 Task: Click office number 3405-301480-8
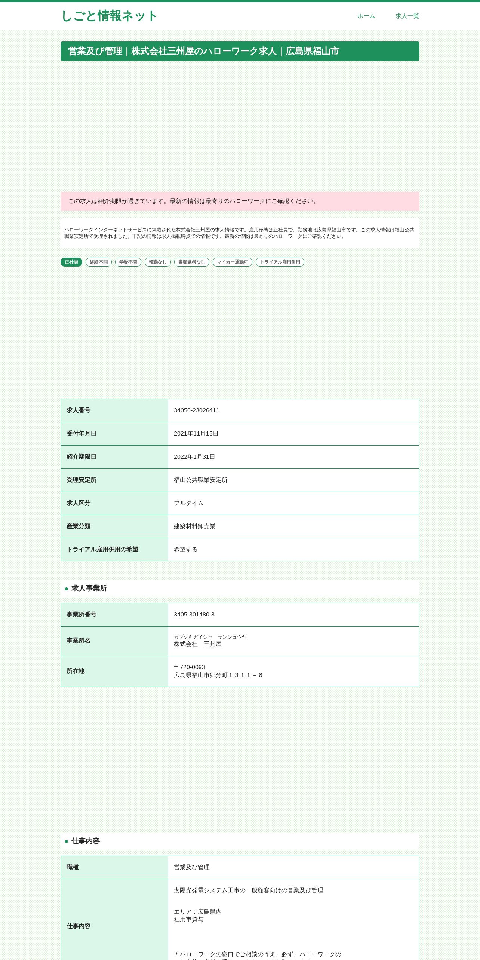tap(194, 615)
